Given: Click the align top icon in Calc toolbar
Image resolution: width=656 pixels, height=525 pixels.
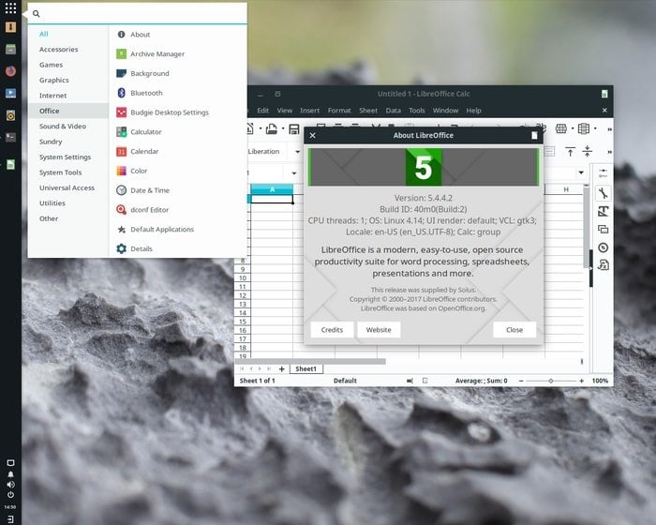Looking at the screenshot, I should coord(570,151).
